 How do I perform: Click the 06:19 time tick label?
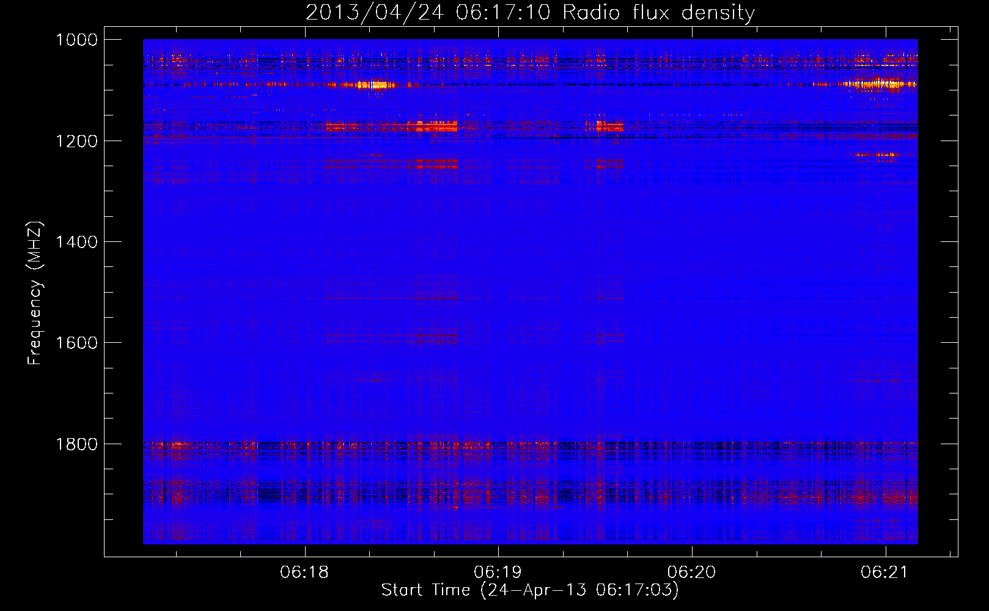pos(498,573)
